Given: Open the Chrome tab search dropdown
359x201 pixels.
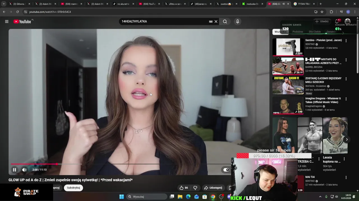Looking at the screenshot, I should tap(3, 4).
